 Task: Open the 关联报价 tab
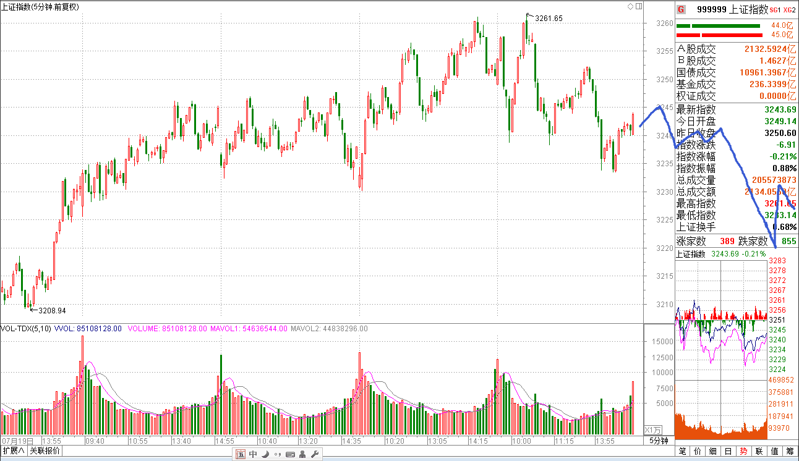45,450
